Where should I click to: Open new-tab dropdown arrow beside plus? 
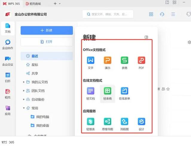point(60,4)
